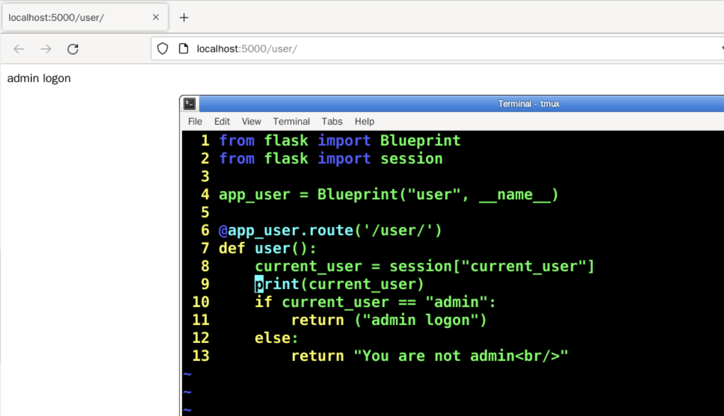This screenshot has height=416, width=724.
Task: Click the 'else:' line
Action: point(277,338)
